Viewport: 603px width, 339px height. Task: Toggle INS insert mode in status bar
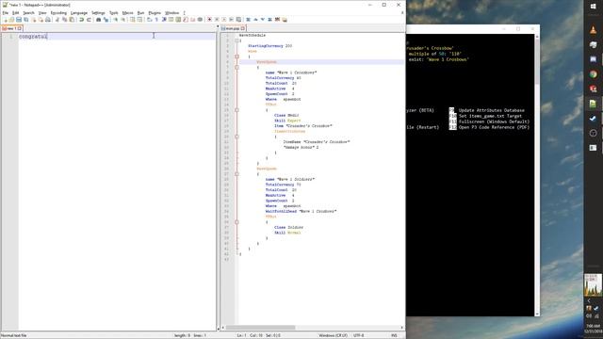394,335
